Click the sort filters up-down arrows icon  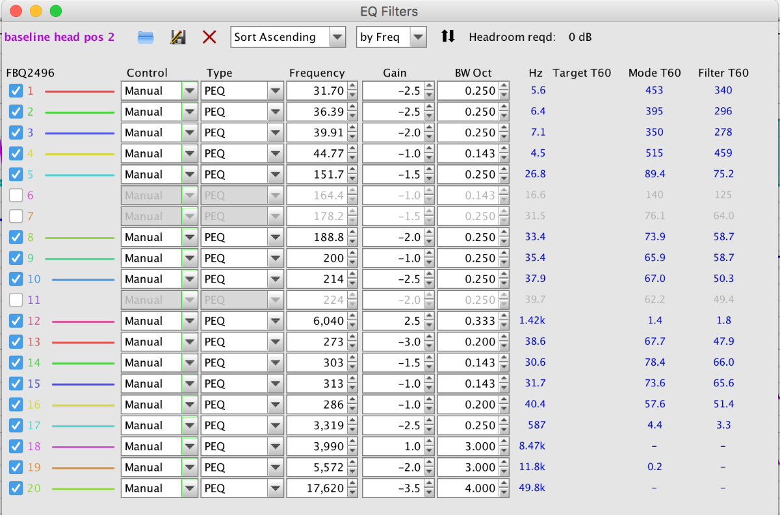[x=448, y=36]
